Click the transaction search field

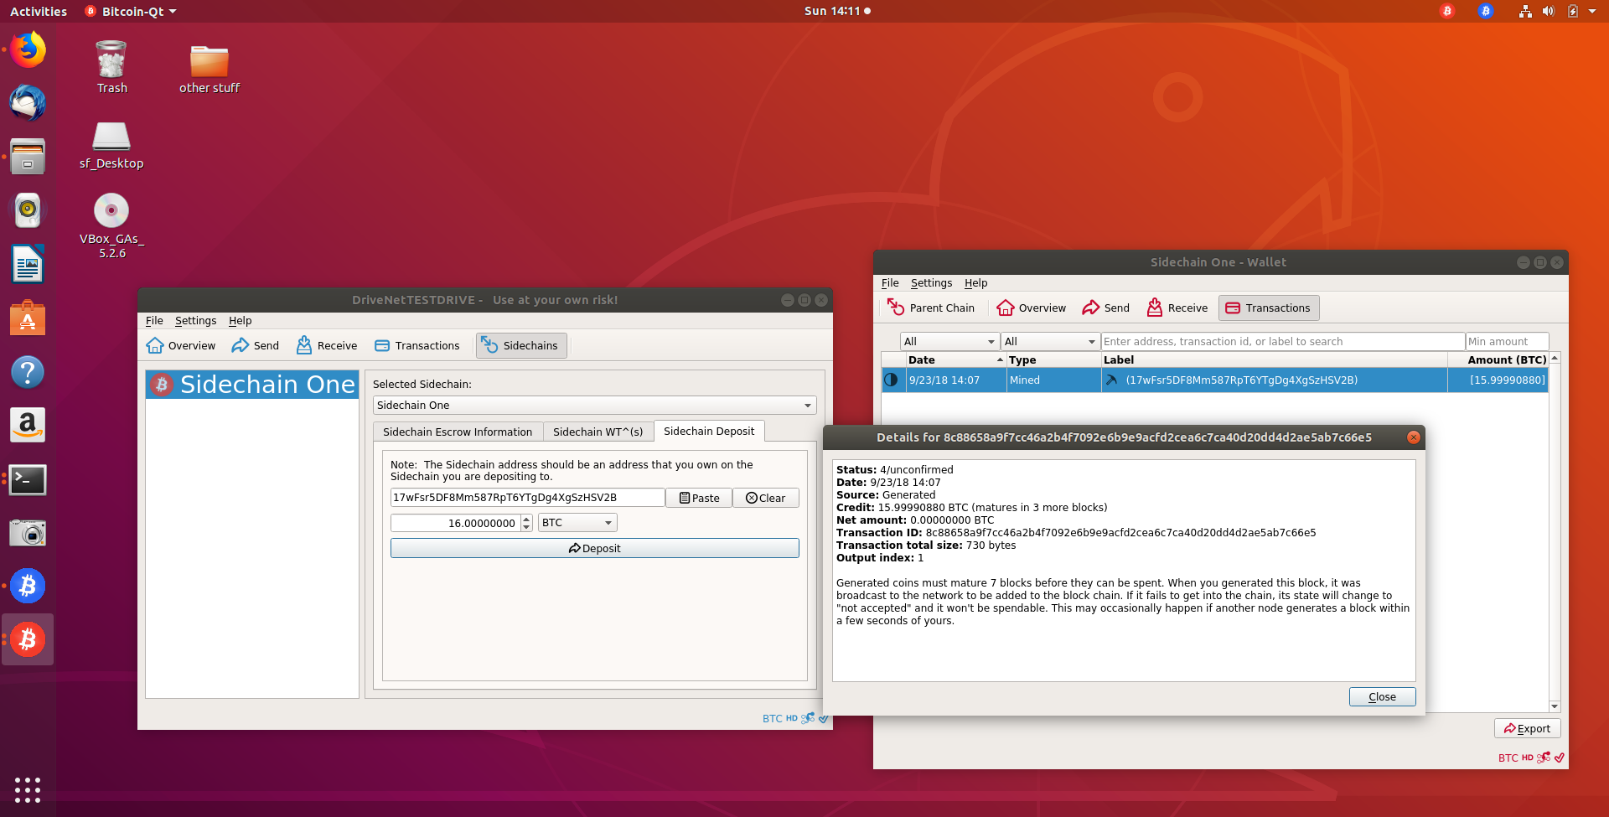[1283, 341]
